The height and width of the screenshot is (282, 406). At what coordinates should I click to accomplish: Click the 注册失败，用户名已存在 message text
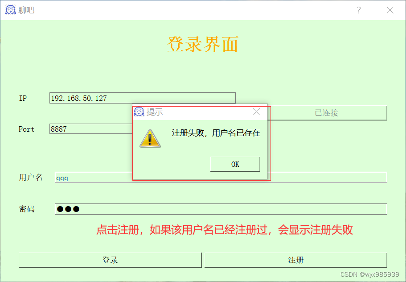[x=216, y=133]
